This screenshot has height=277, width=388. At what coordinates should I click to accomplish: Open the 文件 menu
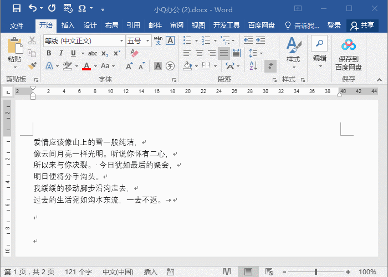click(x=17, y=25)
